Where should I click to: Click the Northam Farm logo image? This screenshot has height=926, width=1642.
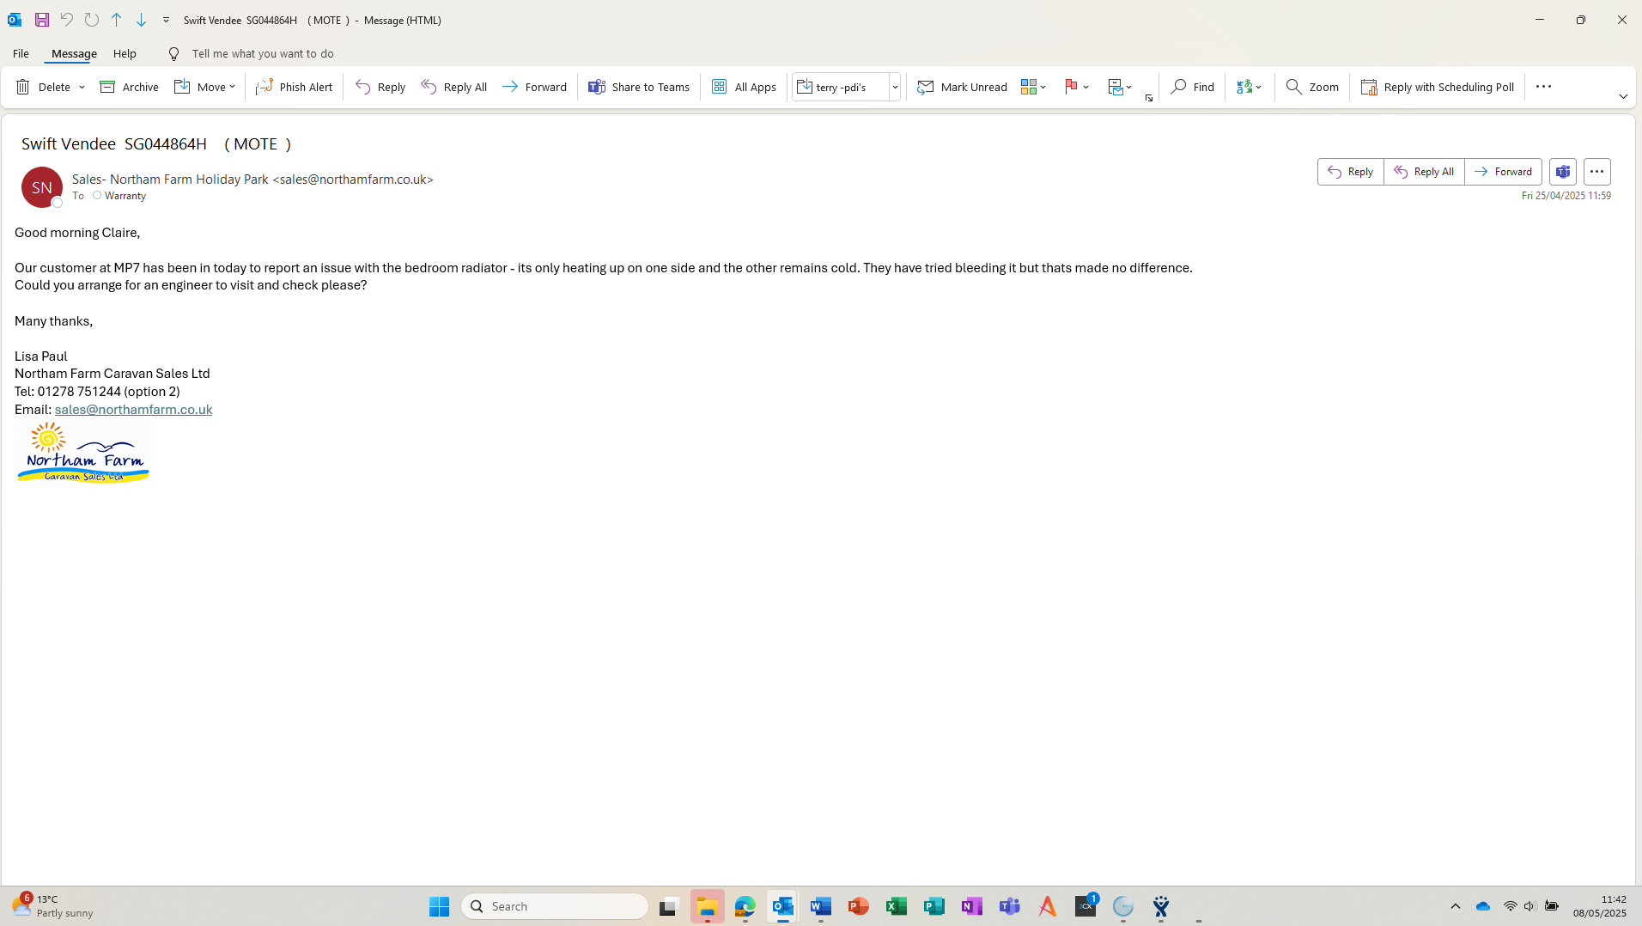coord(83,453)
